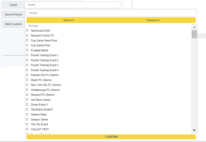Click the 'TRAINING EVENT' label
The width and height of the screenshot is (206, 142).
pyautogui.click(x=42, y=110)
